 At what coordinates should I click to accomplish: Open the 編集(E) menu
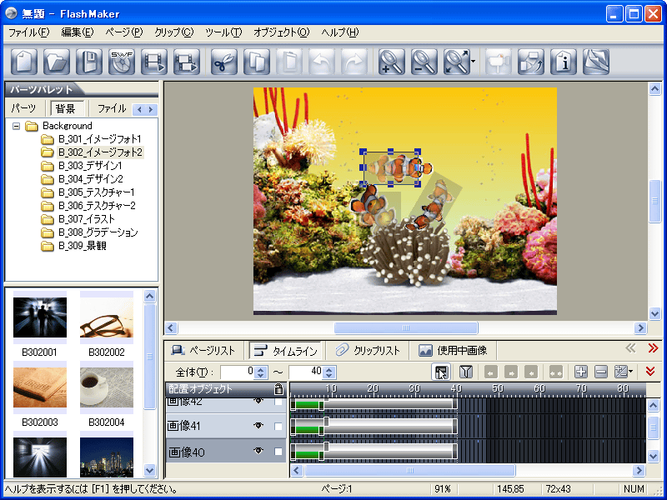click(77, 32)
